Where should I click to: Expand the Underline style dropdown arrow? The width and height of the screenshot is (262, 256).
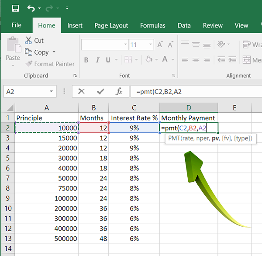116,60
